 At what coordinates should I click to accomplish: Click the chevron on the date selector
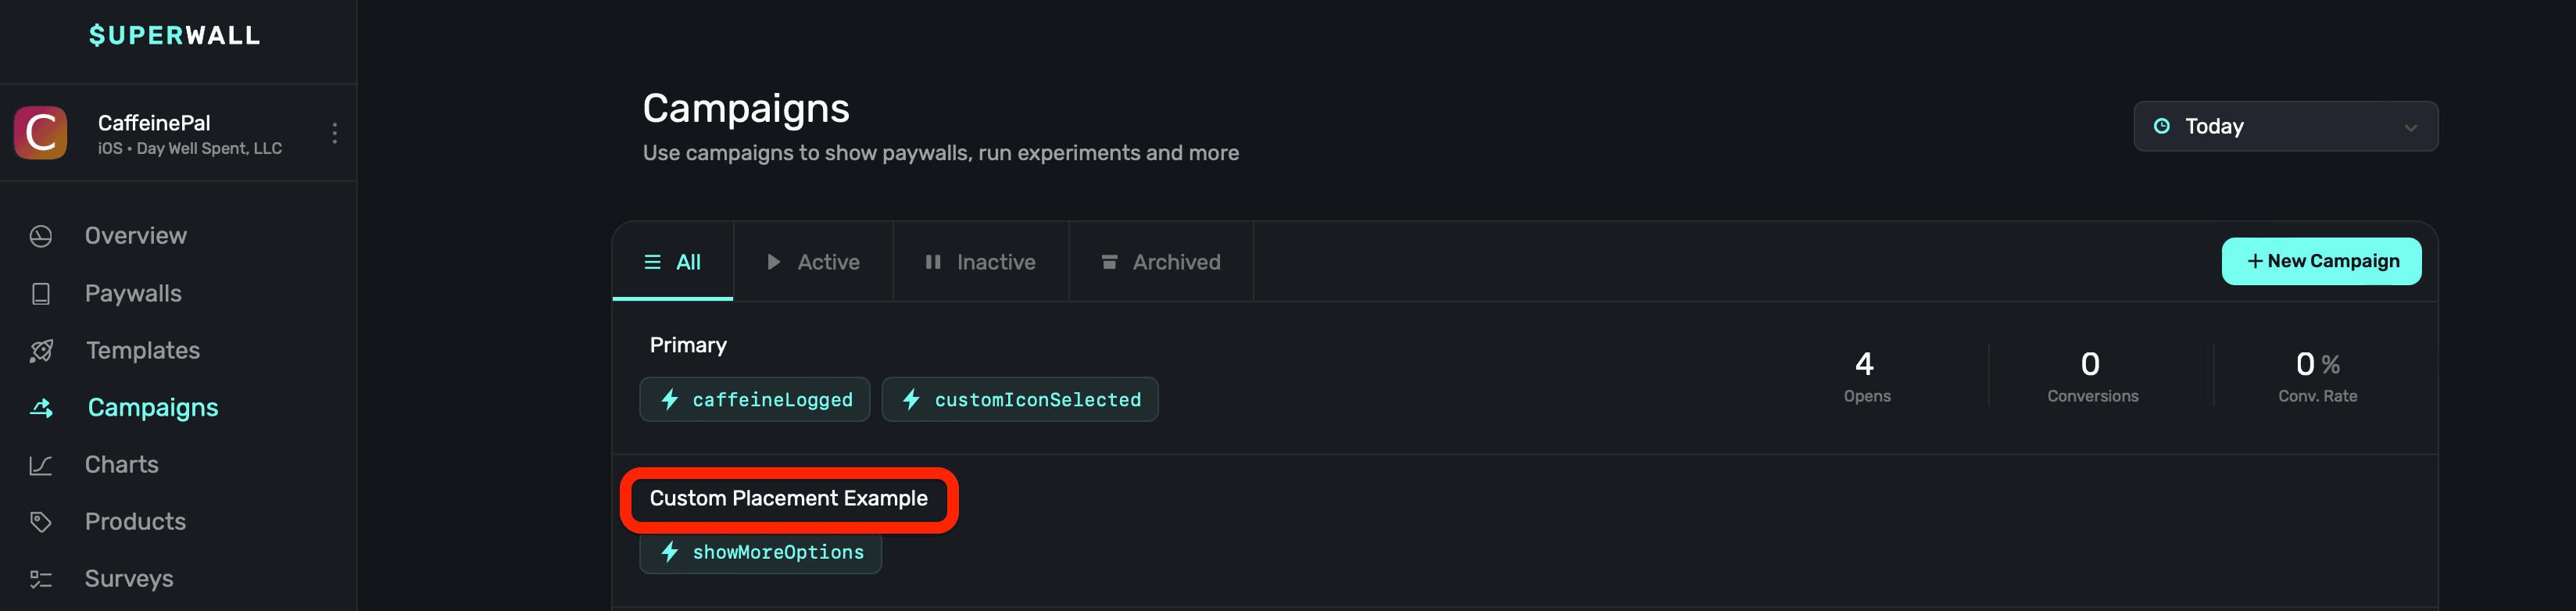pyautogui.click(x=2410, y=128)
